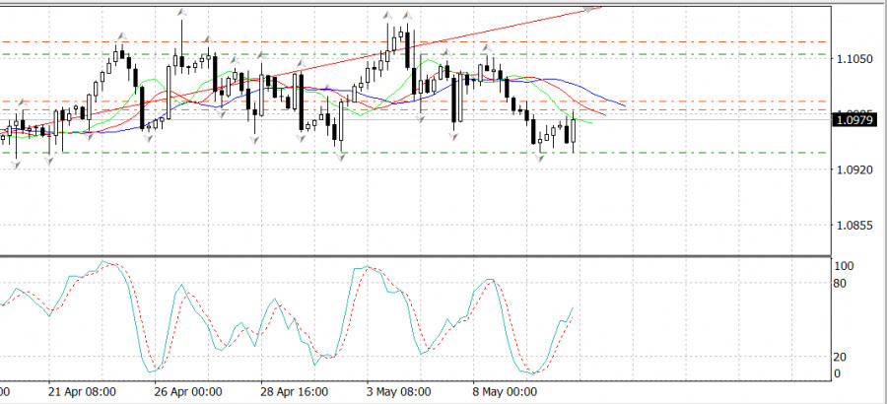Click the 1.1050 price axis label
The image size is (887, 404).
coord(853,59)
